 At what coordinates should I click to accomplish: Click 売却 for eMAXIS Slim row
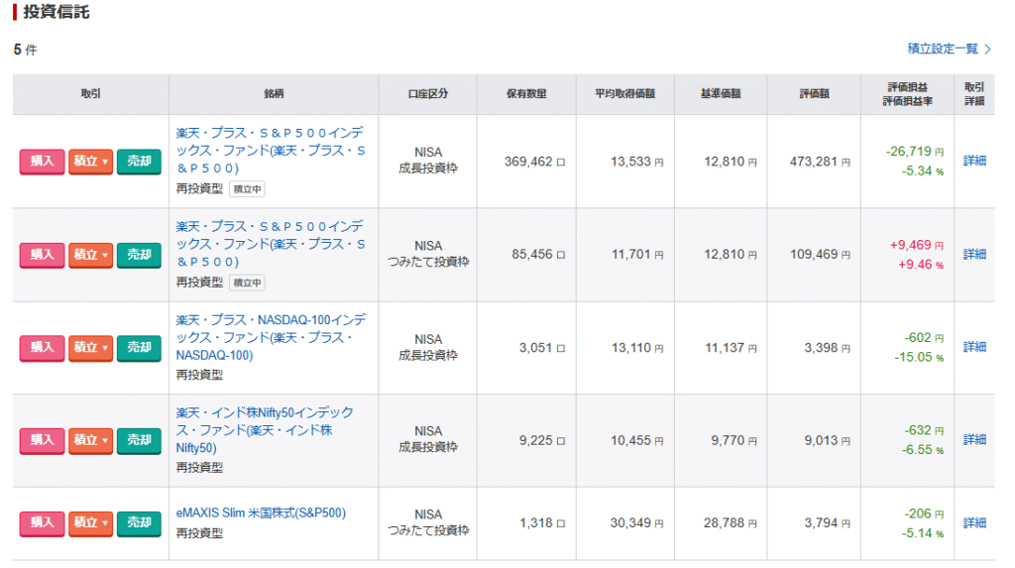coord(139,522)
